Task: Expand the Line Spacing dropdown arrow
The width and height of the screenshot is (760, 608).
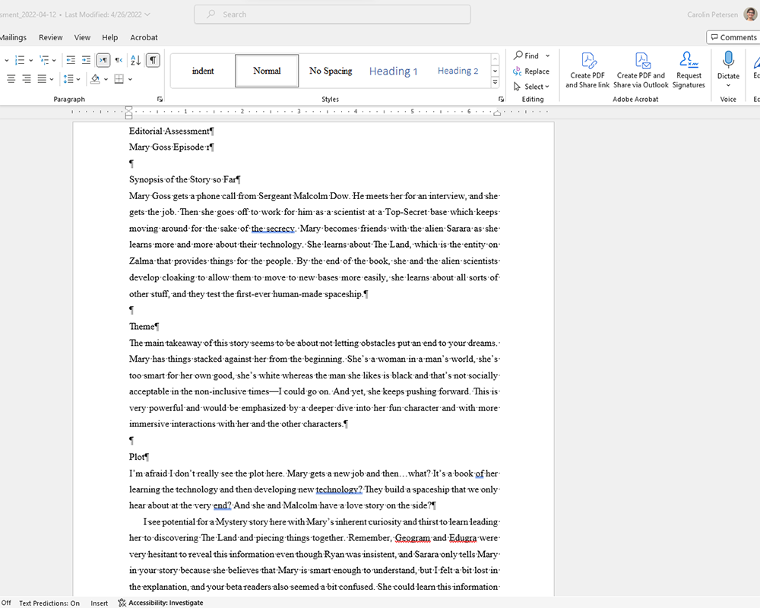Action: pyautogui.click(x=78, y=79)
